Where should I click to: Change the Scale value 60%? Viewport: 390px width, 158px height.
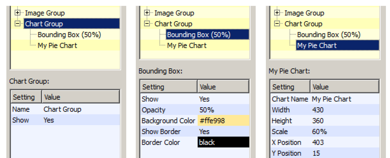tap(319, 131)
